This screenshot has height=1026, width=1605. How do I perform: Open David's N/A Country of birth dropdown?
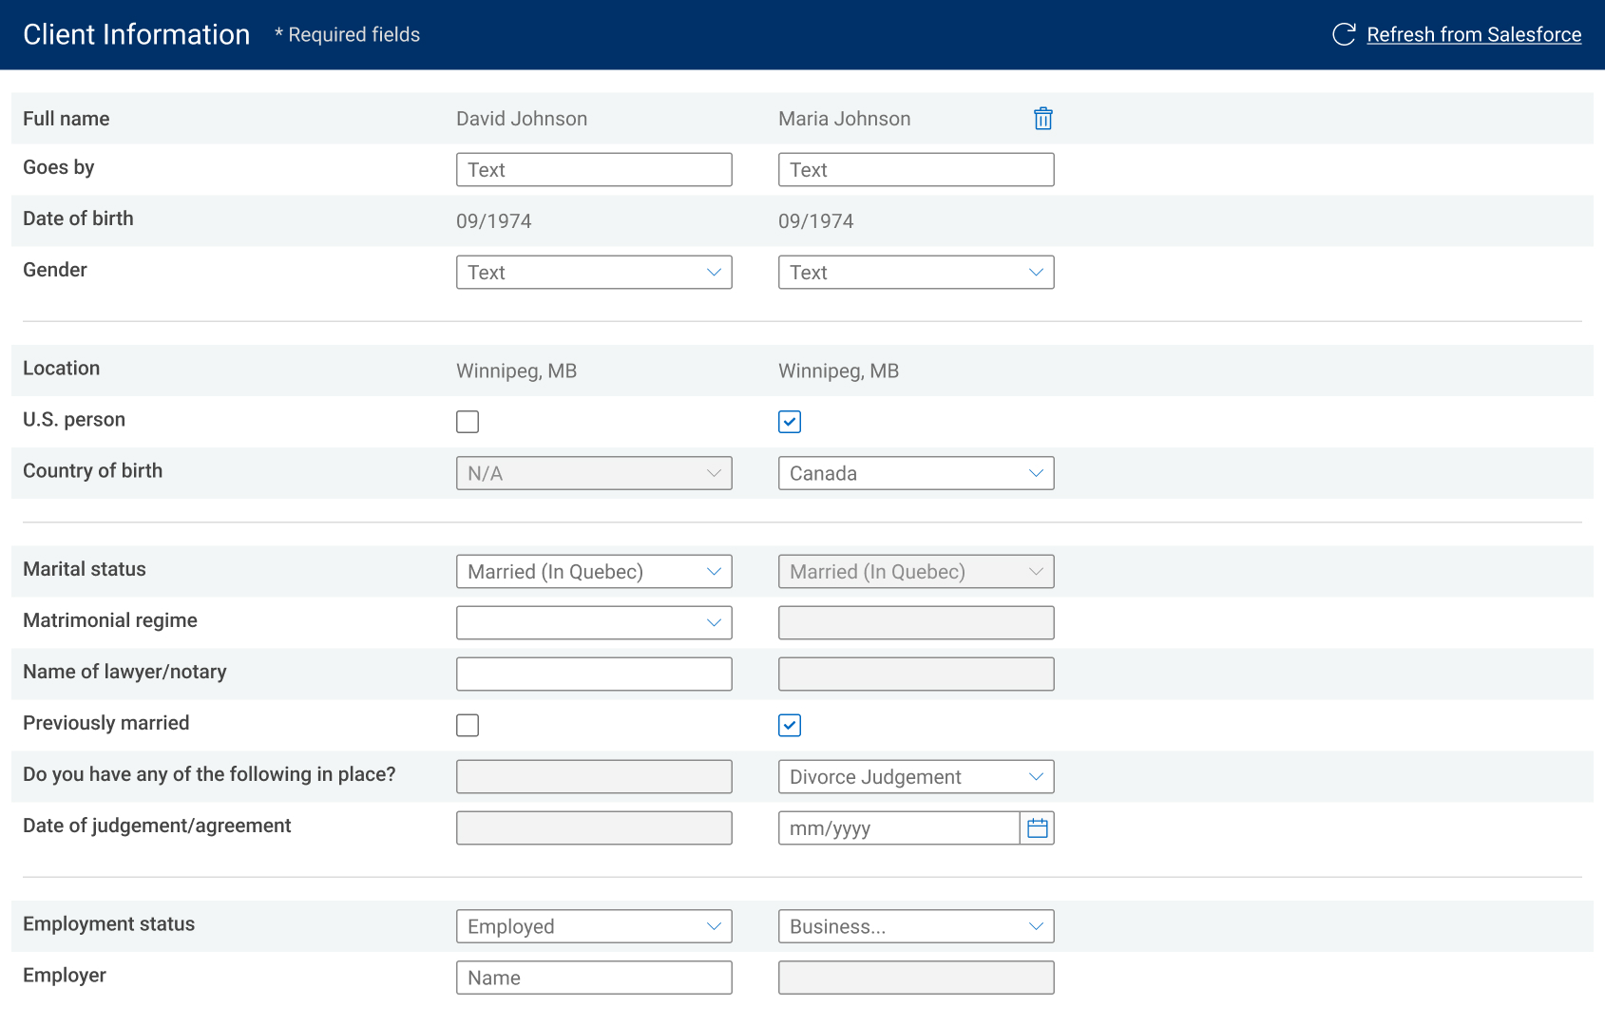[594, 473]
